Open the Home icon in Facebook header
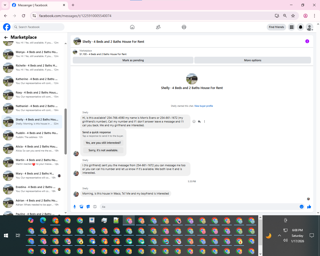320x256 pixels. coord(132,27)
